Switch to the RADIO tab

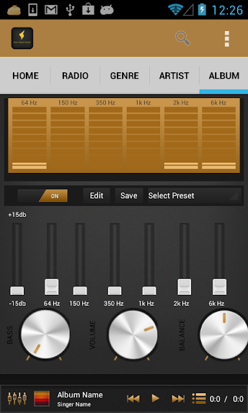click(x=75, y=76)
